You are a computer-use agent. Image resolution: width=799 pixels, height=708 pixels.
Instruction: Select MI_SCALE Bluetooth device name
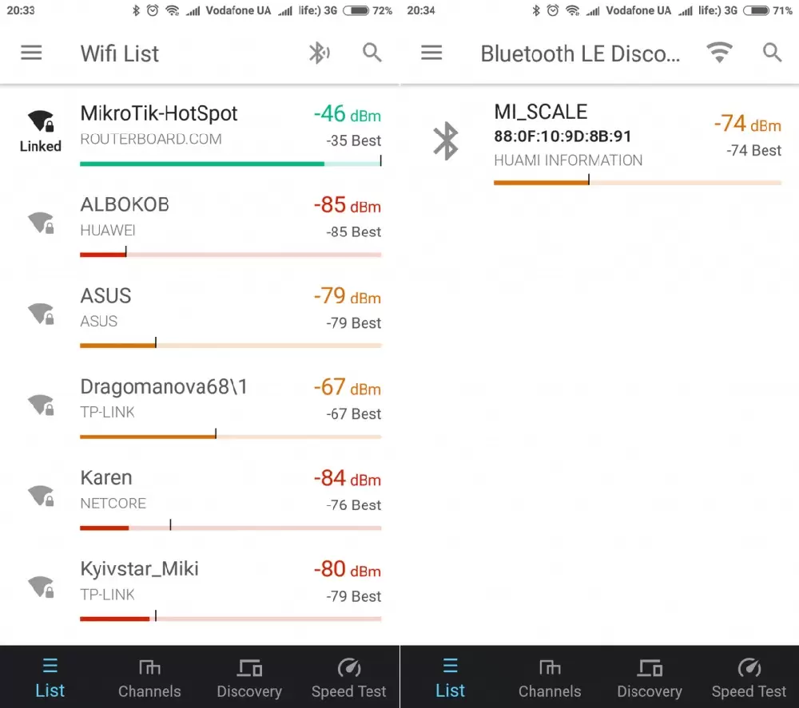click(x=541, y=112)
